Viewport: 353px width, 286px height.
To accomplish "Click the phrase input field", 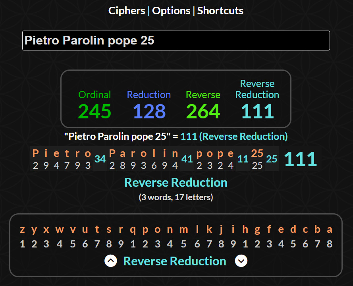I will point(176,41).
